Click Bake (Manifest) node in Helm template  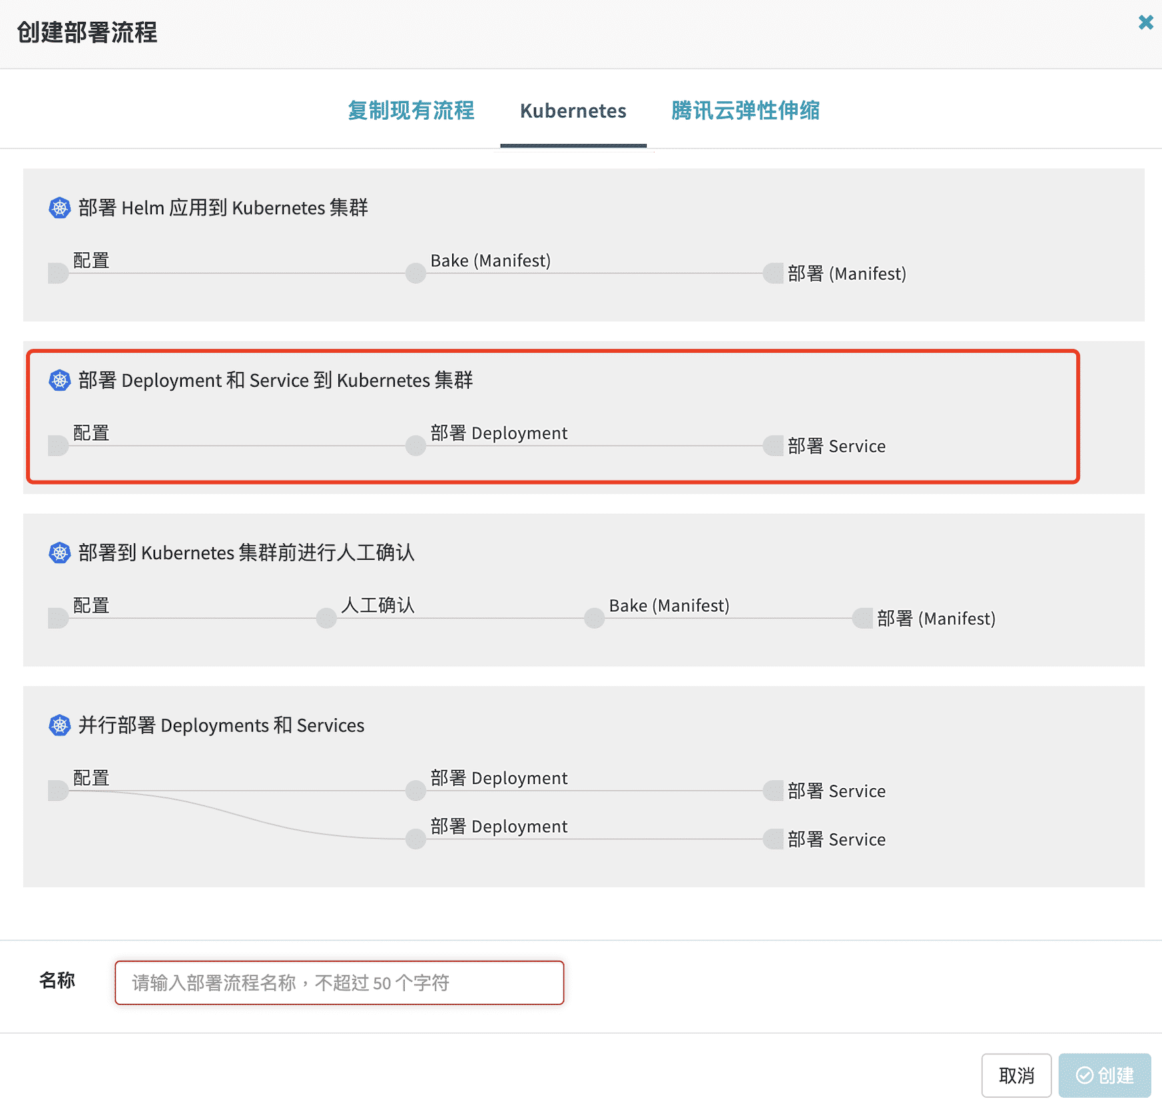[416, 273]
